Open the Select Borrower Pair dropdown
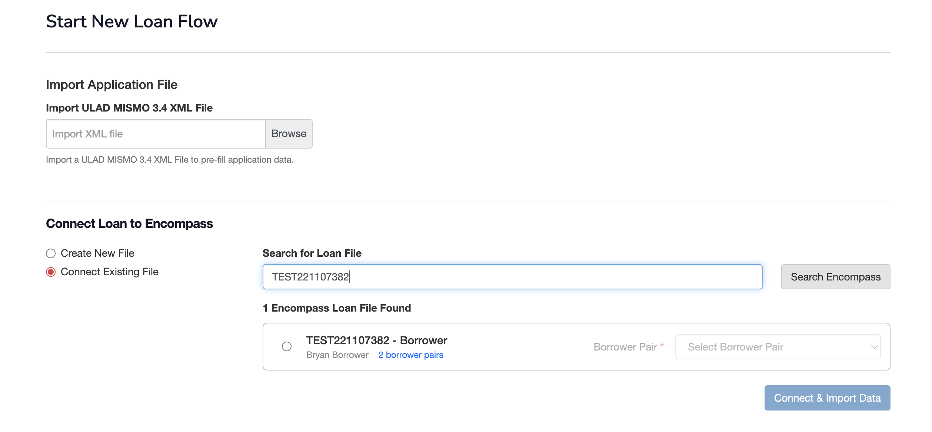This screenshot has height=432, width=932. point(772,347)
